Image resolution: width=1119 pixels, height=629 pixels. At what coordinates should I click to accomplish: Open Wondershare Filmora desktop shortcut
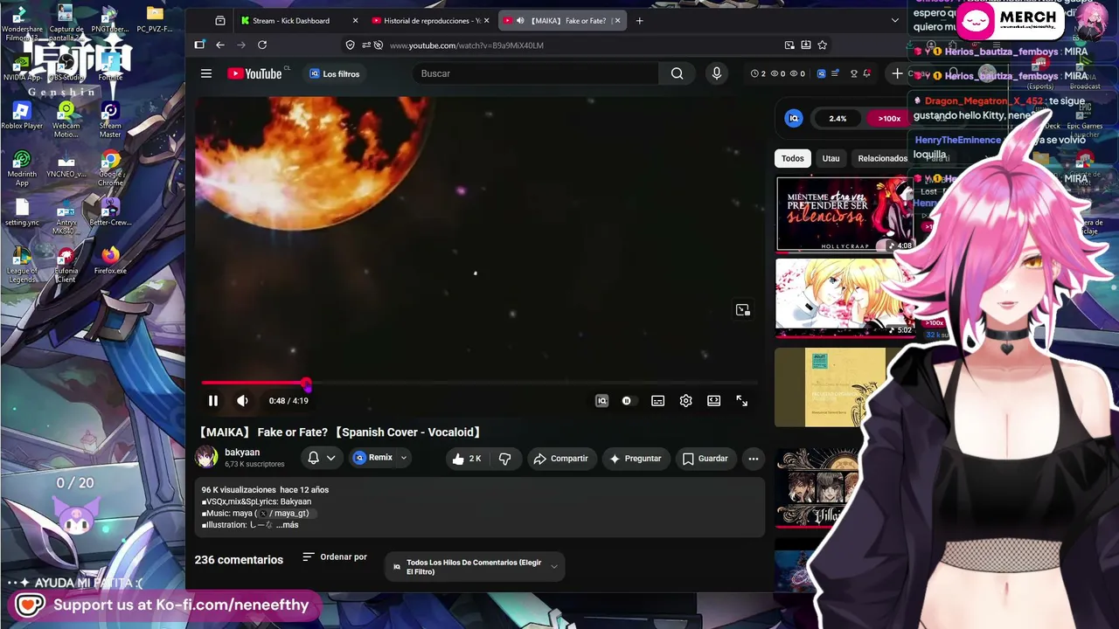[x=22, y=22]
